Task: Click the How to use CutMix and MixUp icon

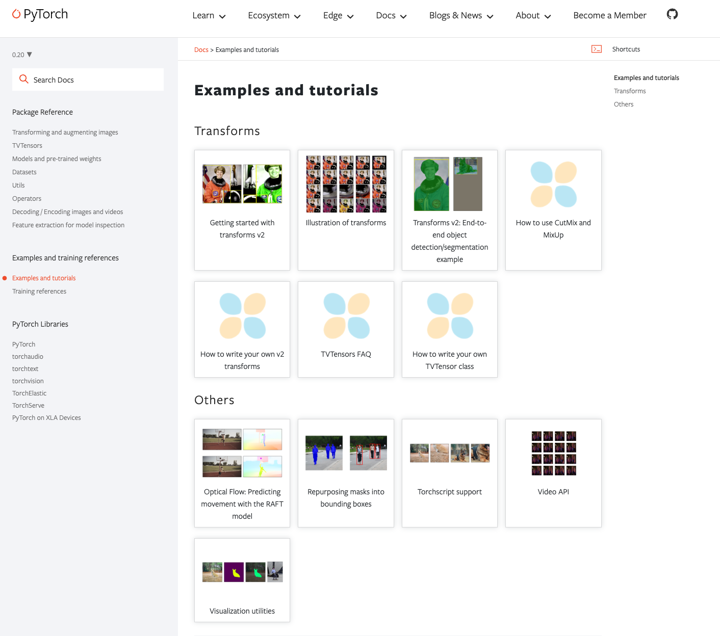Action: [553, 184]
